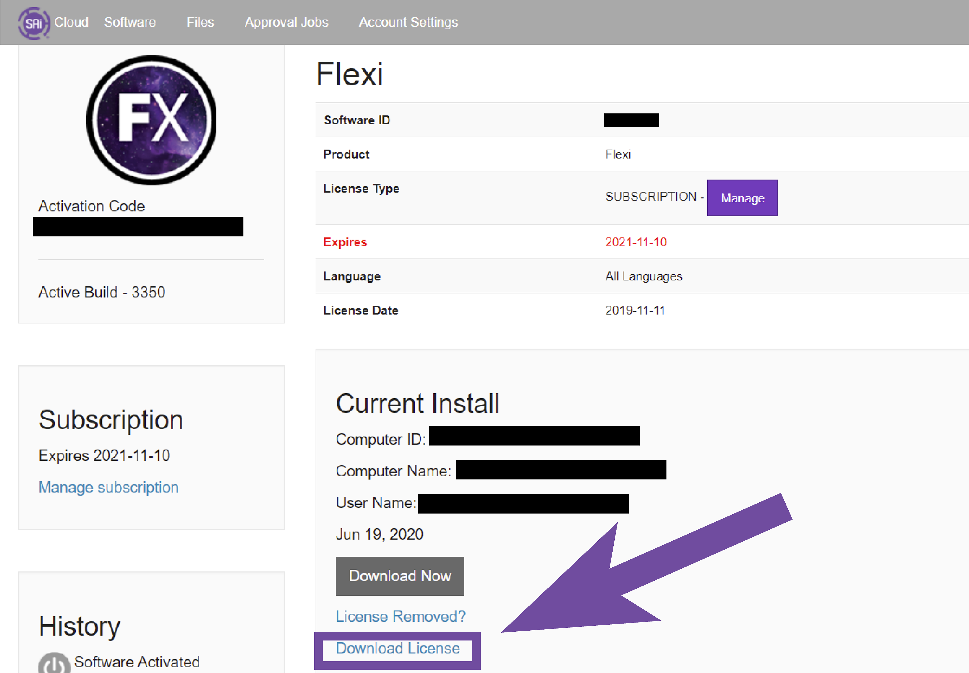The image size is (969, 673).
Task: Click the License Date label
Action: point(361,310)
